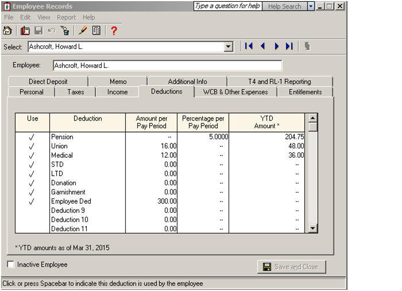Click the Type a question for help field
The image size is (402, 291).
pos(227,6)
